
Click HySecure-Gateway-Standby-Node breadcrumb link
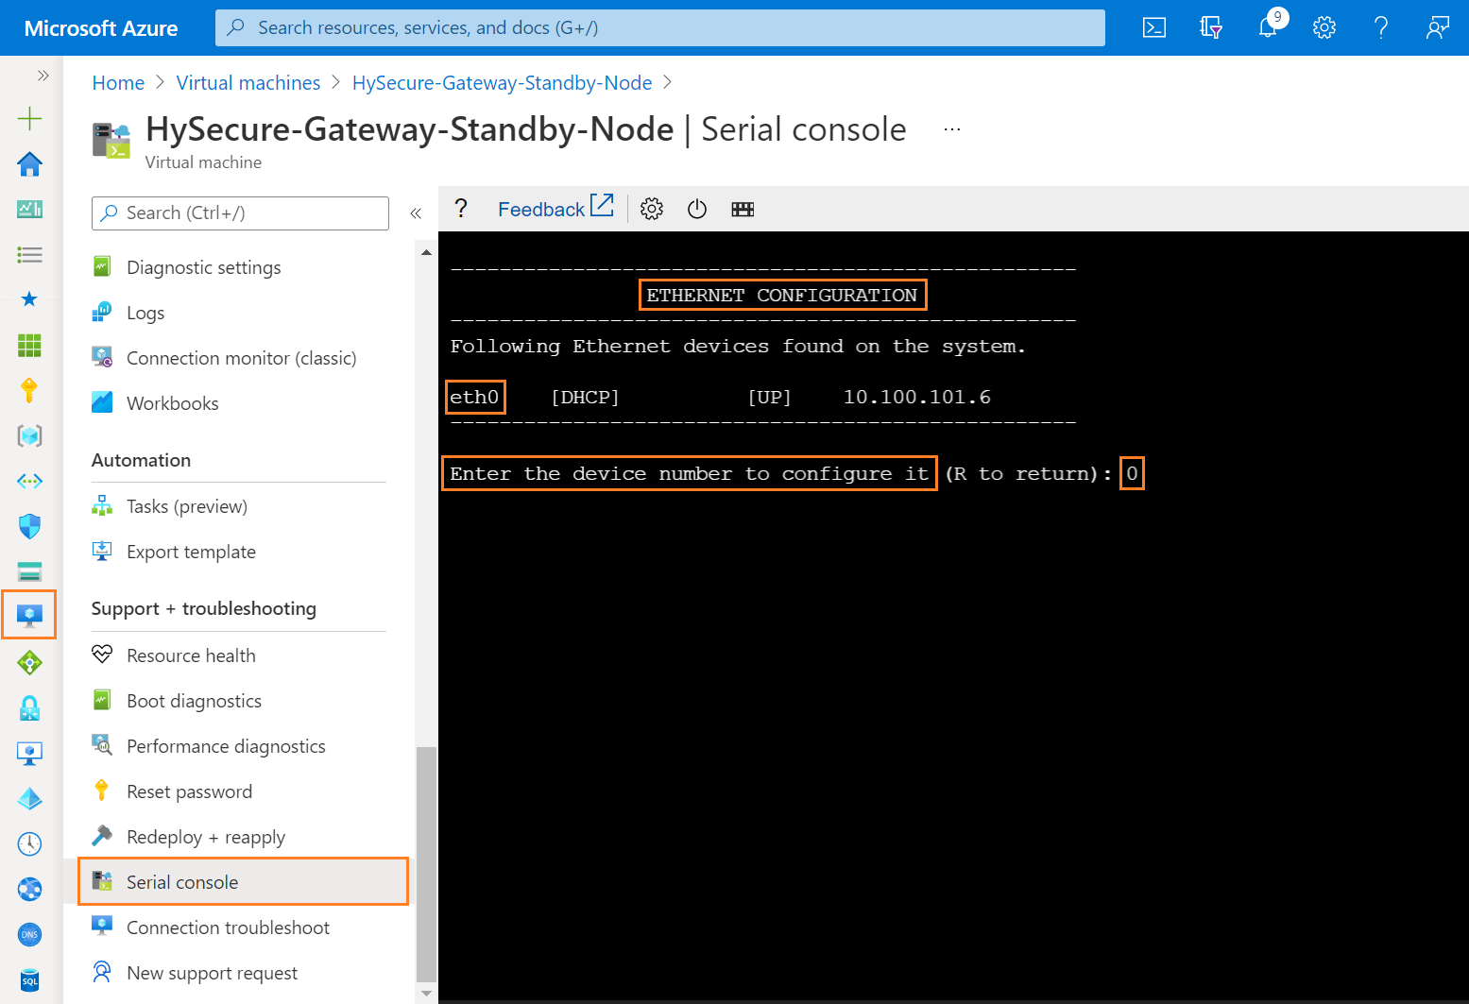pyautogui.click(x=502, y=83)
